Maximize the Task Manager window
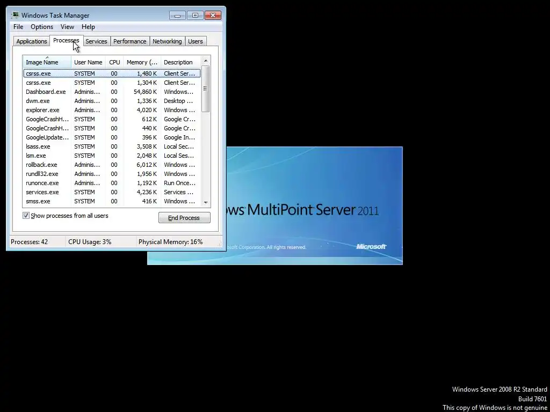 pos(195,16)
